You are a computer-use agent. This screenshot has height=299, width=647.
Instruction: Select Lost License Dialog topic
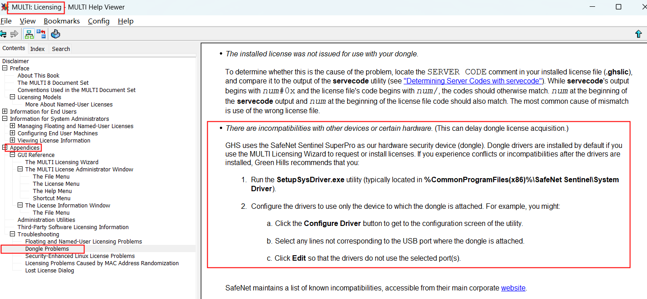(x=50, y=270)
